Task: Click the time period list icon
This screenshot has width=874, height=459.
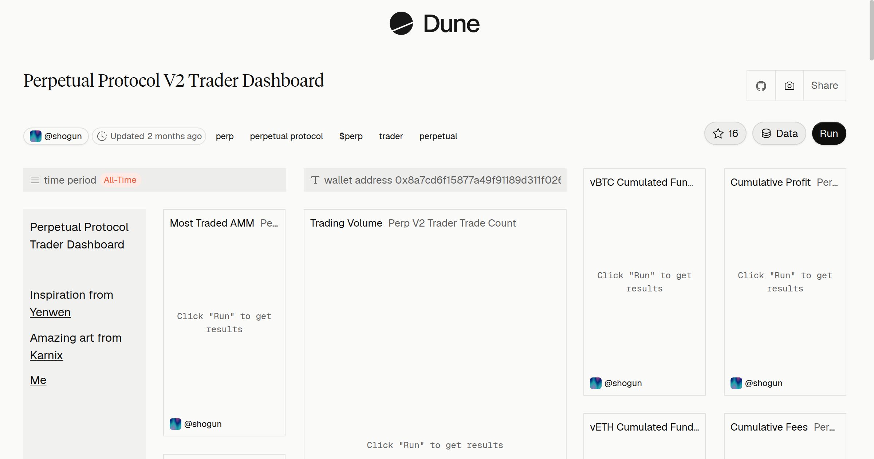Action: [35, 180]
